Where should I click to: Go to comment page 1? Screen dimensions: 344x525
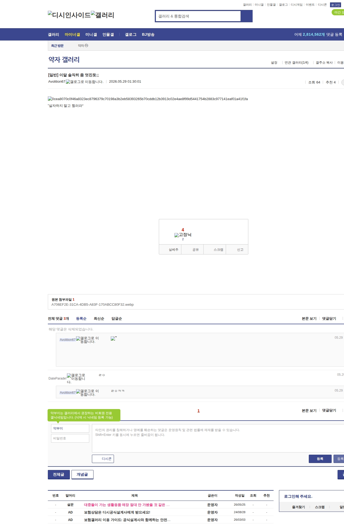click(x=199, y=411)
